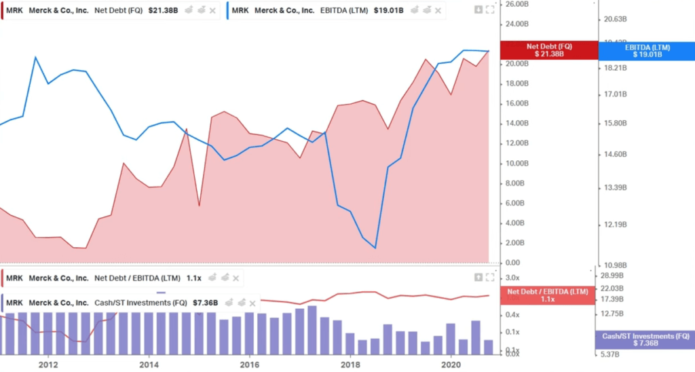Screen dimensions: 695x372
Task: Click the '$21.38B' value in the Net Debt legend
Action: coord(163,10)
